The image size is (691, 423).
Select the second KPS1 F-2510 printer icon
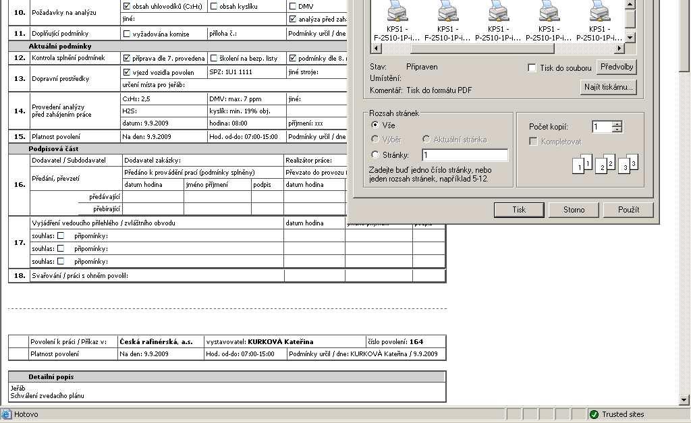pos(448,11)
